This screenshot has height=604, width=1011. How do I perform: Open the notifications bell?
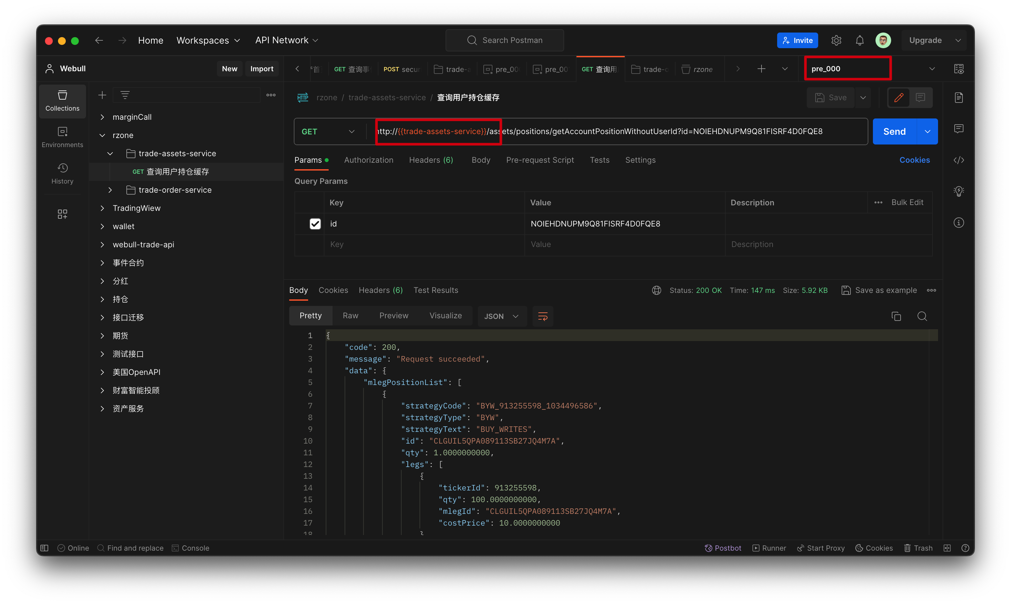point(860,40)
